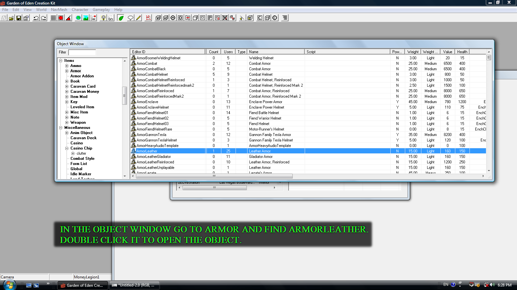The width and height of the screenshot is (517, 290).
Task: Click the Open folder toolbar icon
Action: tap(11, 18)
